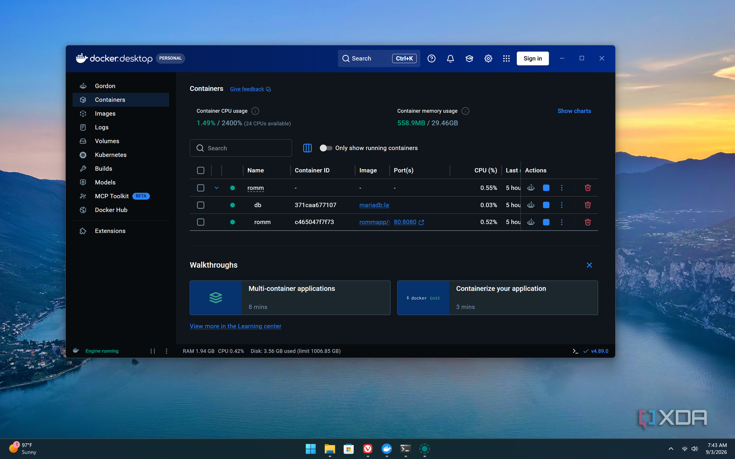Open Terminal from the taskbar
The width and height of the screenshot is (735, 459).
405,449
